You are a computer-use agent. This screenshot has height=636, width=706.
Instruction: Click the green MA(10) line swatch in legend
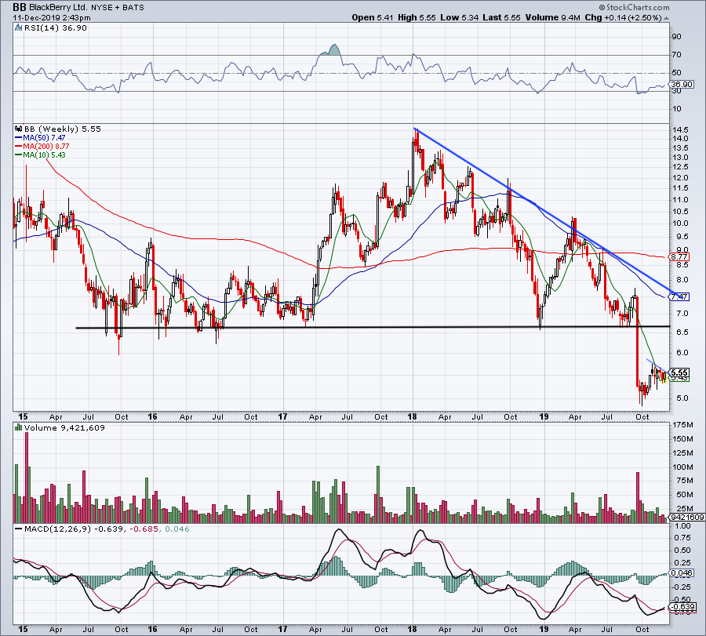pos(19,154)
